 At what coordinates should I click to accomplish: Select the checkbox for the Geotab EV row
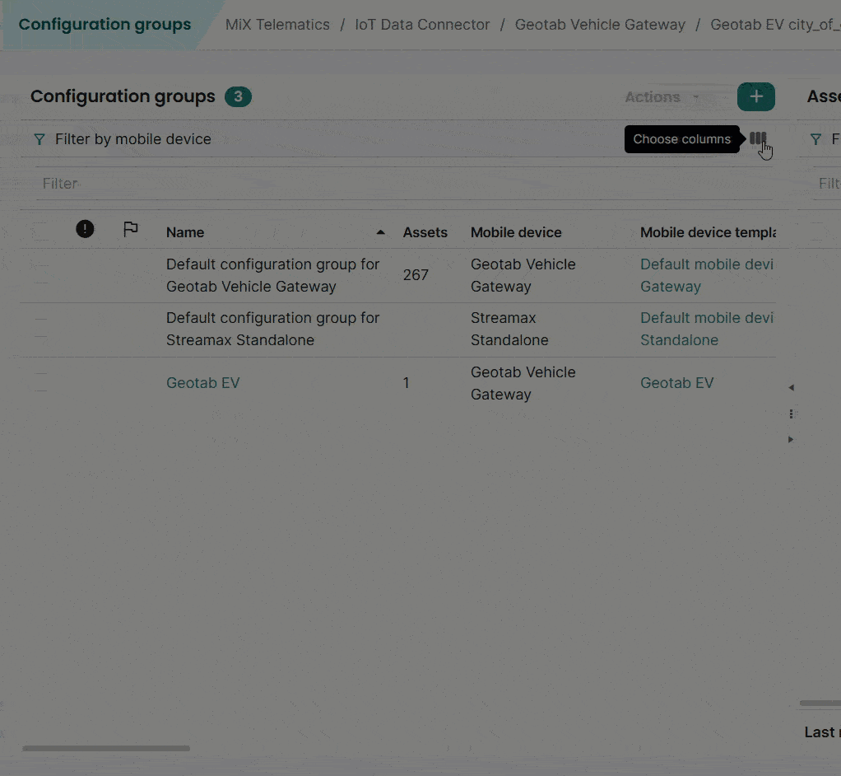pyautogui.click(x=41, y=382)
